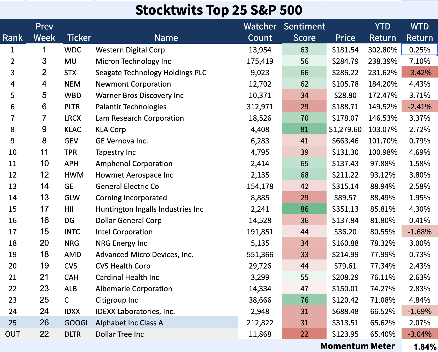Select the Momentum Meter value 1.84%
Screen dimensions: 438x352
point(425,347)
